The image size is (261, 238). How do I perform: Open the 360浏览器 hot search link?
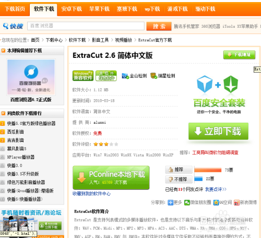coord(211,27)
